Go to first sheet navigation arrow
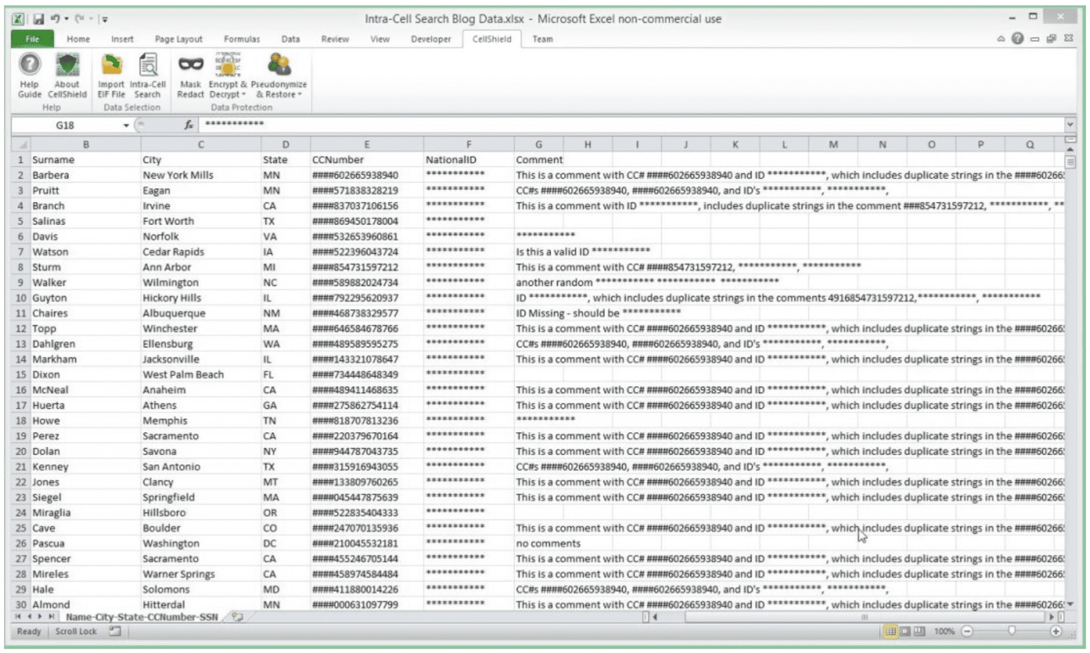 (18, 616)
